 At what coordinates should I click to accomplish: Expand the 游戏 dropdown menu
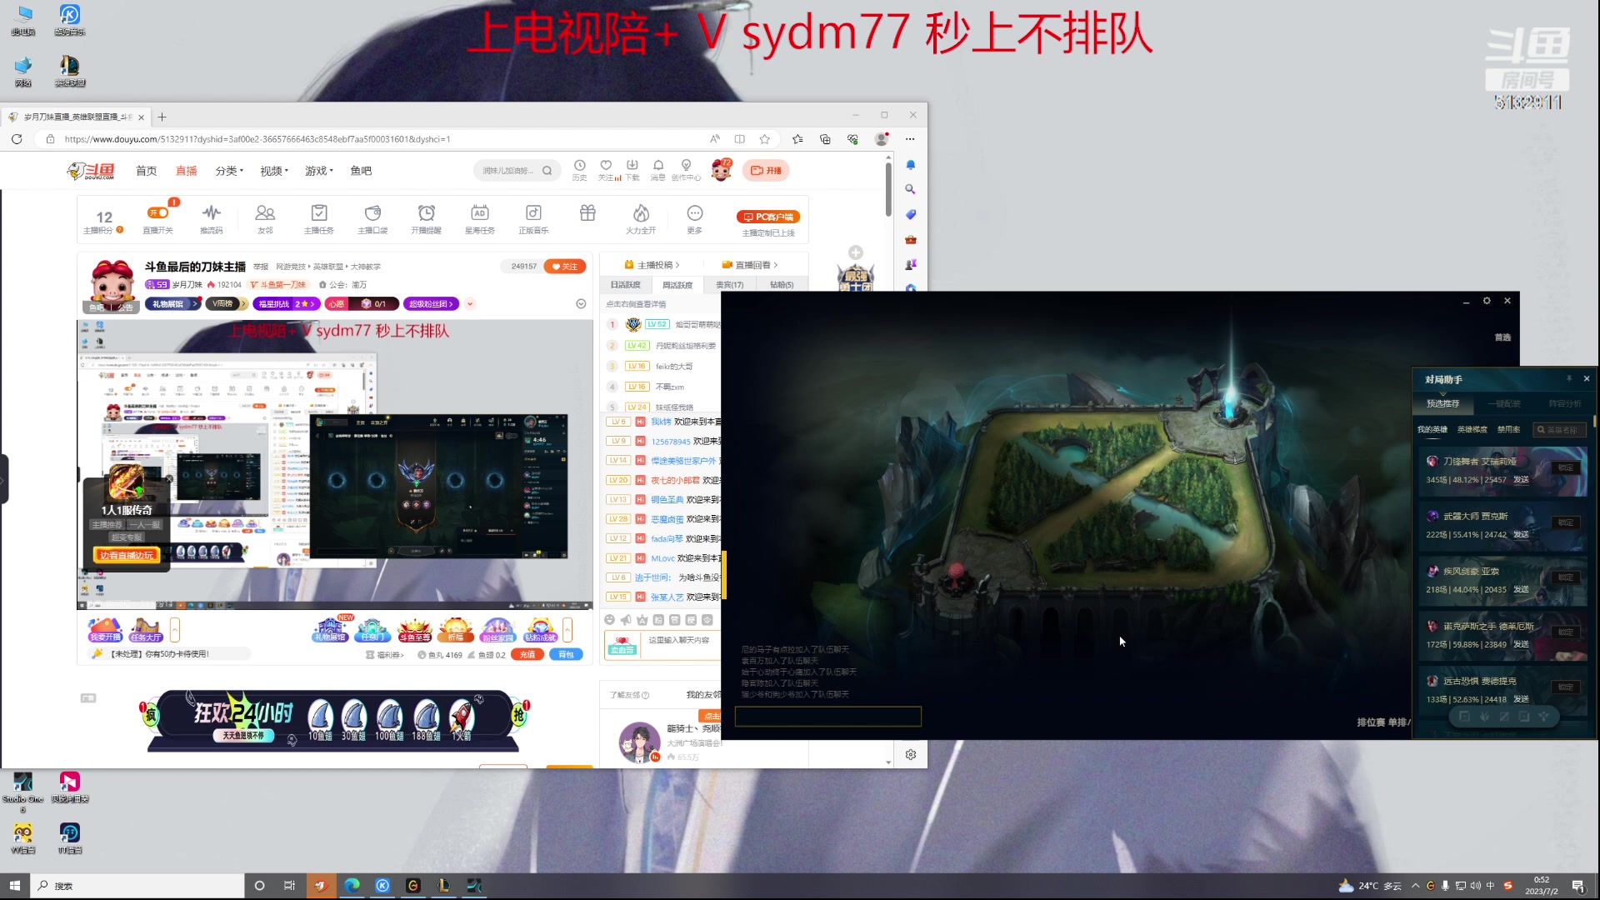tap(317, 170)
